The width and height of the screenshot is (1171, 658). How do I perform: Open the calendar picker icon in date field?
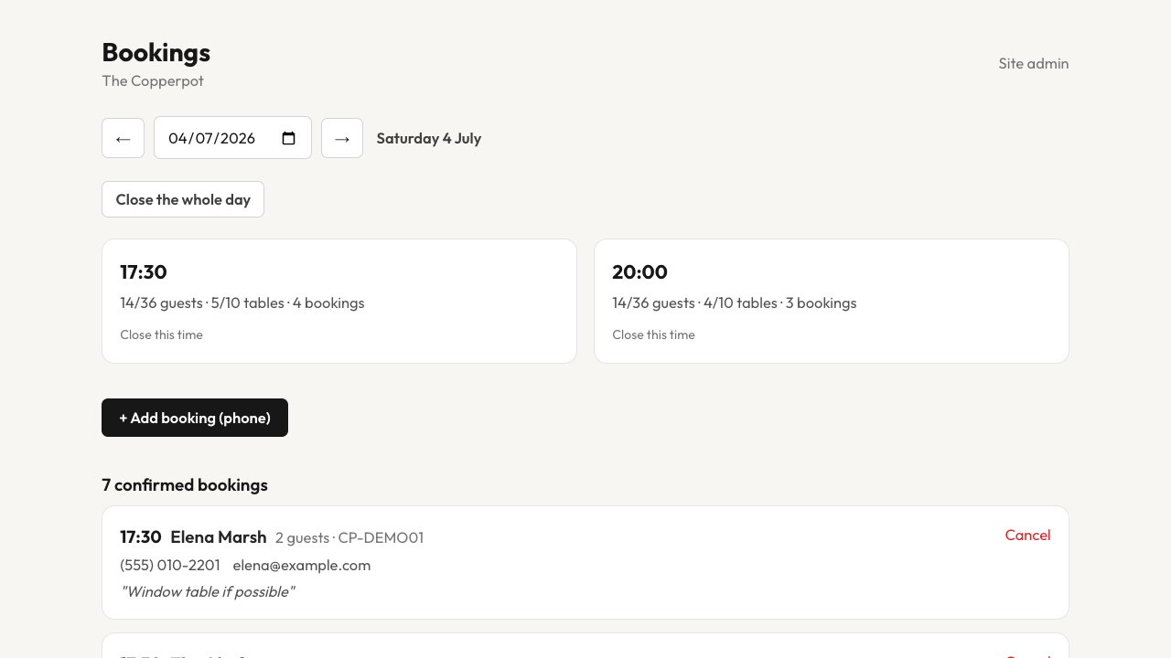pos(289,138)
